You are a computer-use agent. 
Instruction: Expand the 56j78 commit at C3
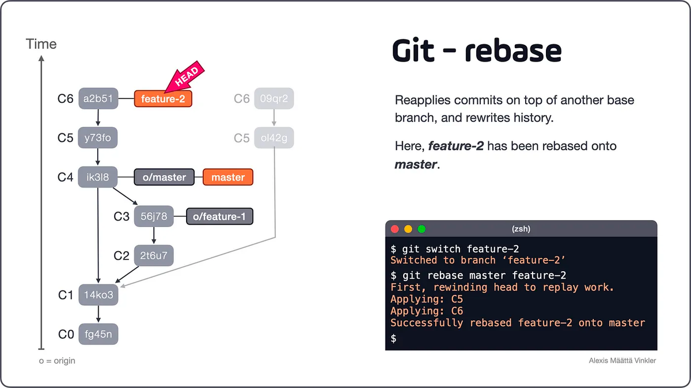154,216
